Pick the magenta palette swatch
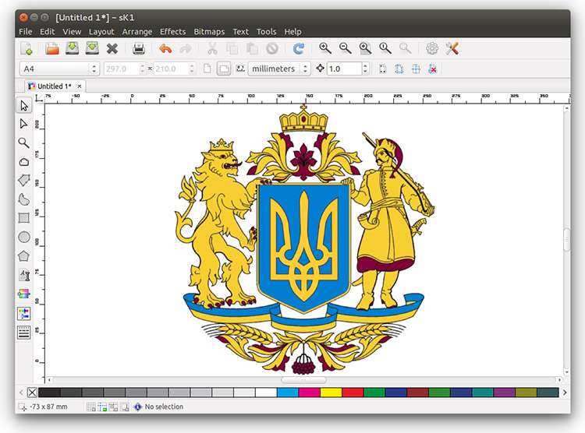The height and width of the screenshot is (433, 585). tap(310, 393)
